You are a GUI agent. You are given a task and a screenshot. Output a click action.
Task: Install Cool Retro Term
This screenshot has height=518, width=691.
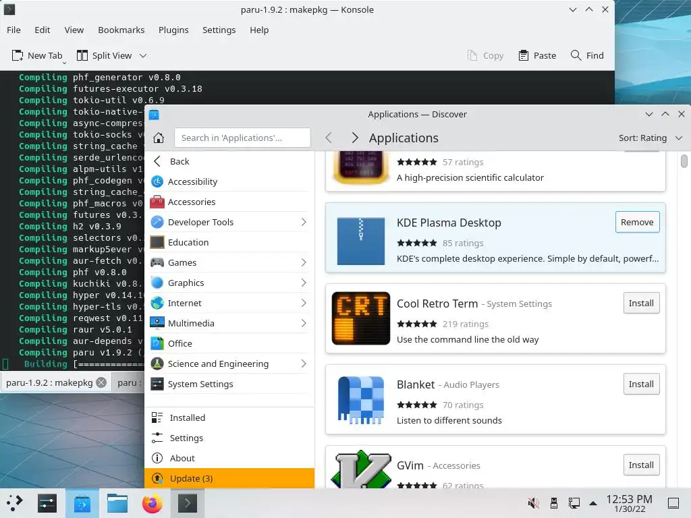[641, 303]
